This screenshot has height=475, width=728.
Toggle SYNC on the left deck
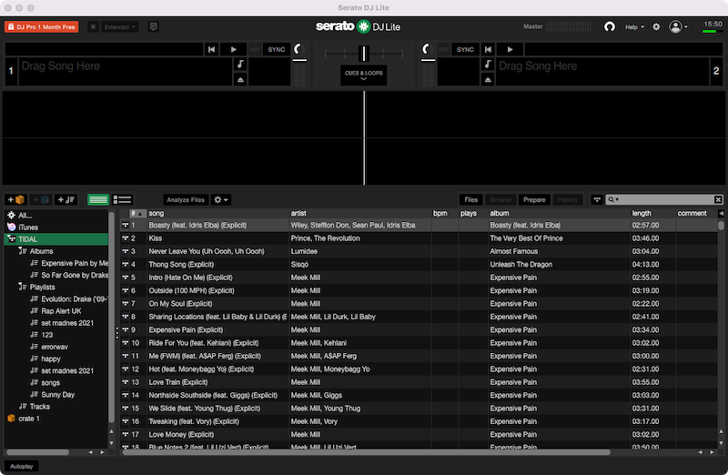point(276,49)
